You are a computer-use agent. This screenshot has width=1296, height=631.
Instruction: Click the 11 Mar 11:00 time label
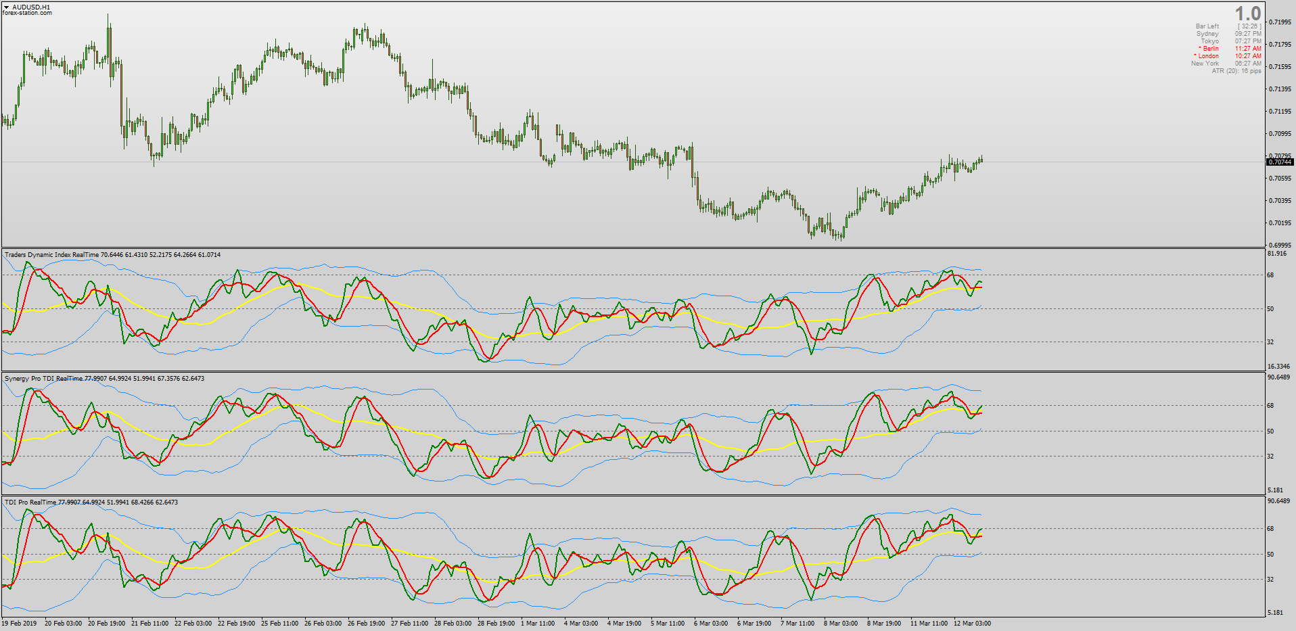pos(929,624)
